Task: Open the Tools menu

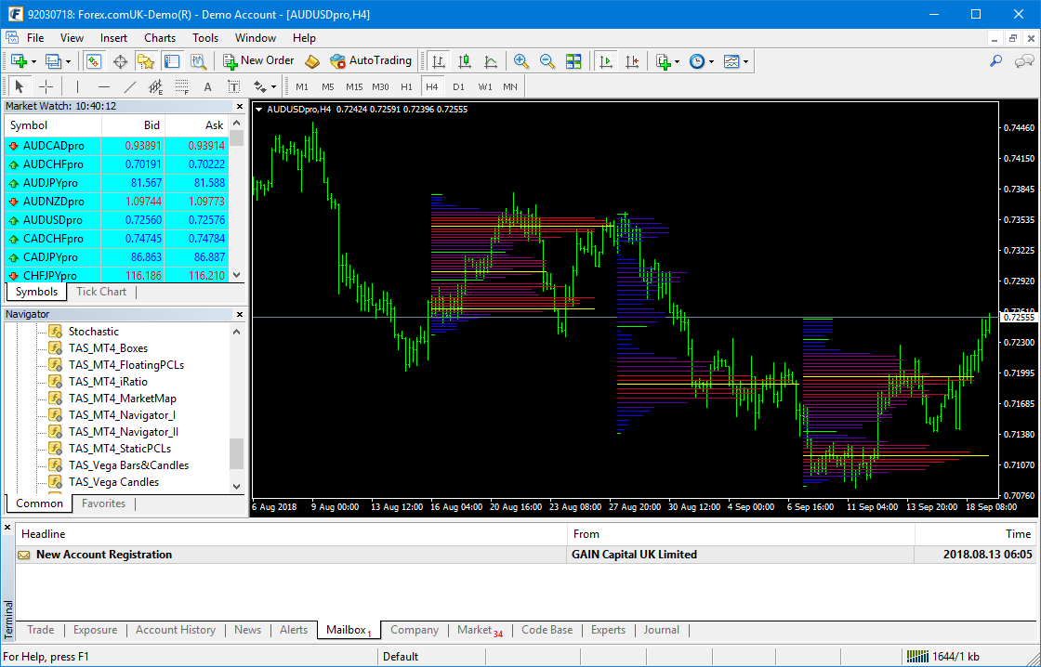Action: point(205,38)
